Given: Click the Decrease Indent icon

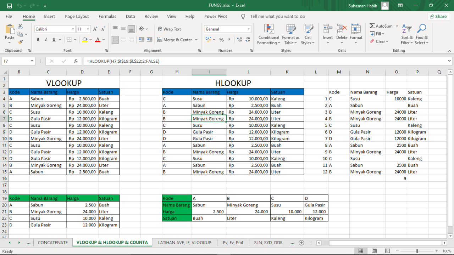Looking at the screenshot, I should (142, 40).
